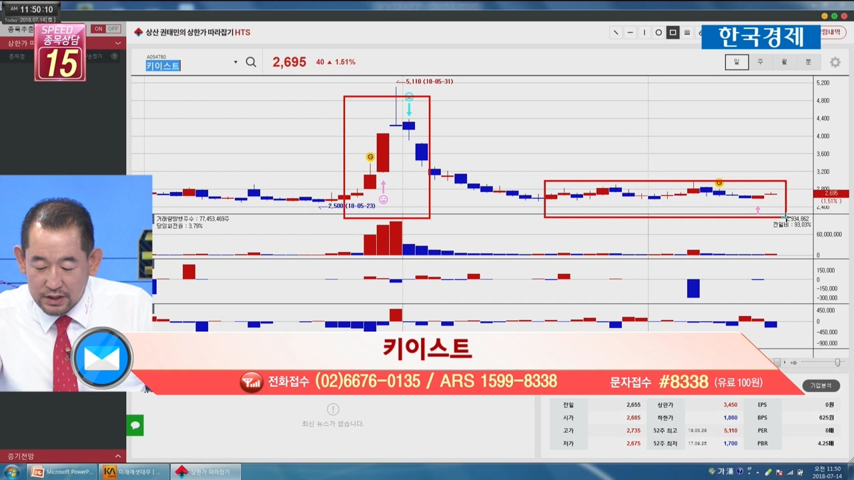Select the circle drawing tool
The width and height of the screenshot is (854, 480).
coord(659,33)
